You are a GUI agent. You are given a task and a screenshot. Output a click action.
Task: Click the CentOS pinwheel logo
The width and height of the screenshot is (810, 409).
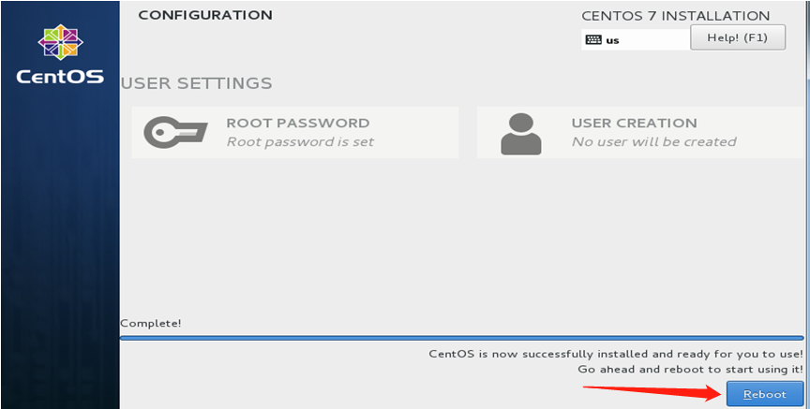click(60, 42)
